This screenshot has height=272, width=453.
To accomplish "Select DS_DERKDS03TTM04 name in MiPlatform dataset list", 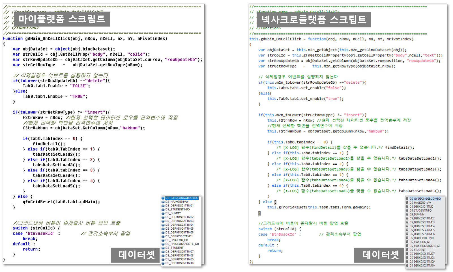I will 179,225.
